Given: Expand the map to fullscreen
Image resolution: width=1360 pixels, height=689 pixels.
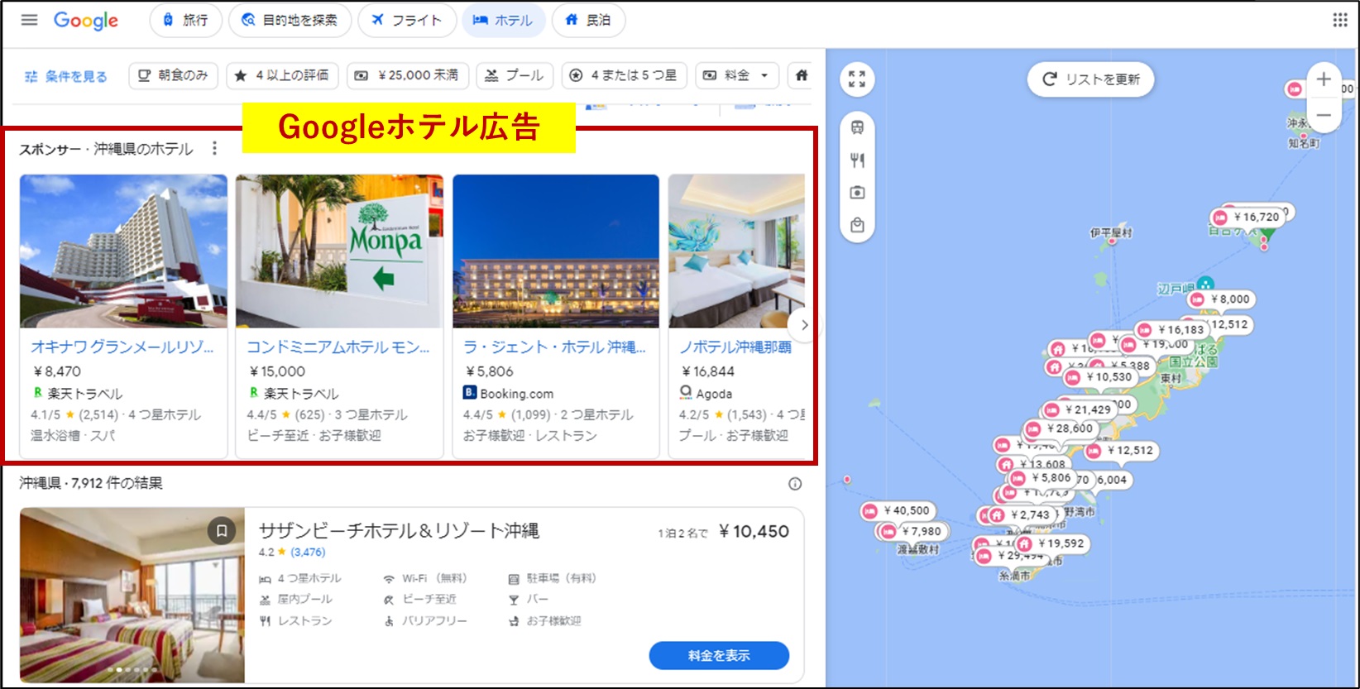Looking at the screenshot, I should pos(857,79).
